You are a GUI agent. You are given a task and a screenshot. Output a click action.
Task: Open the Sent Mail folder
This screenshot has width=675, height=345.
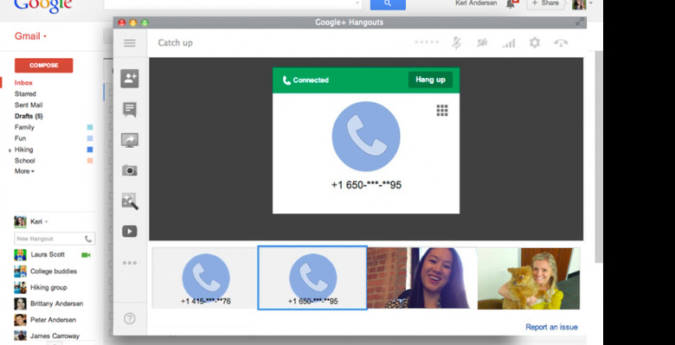(29, 105)
